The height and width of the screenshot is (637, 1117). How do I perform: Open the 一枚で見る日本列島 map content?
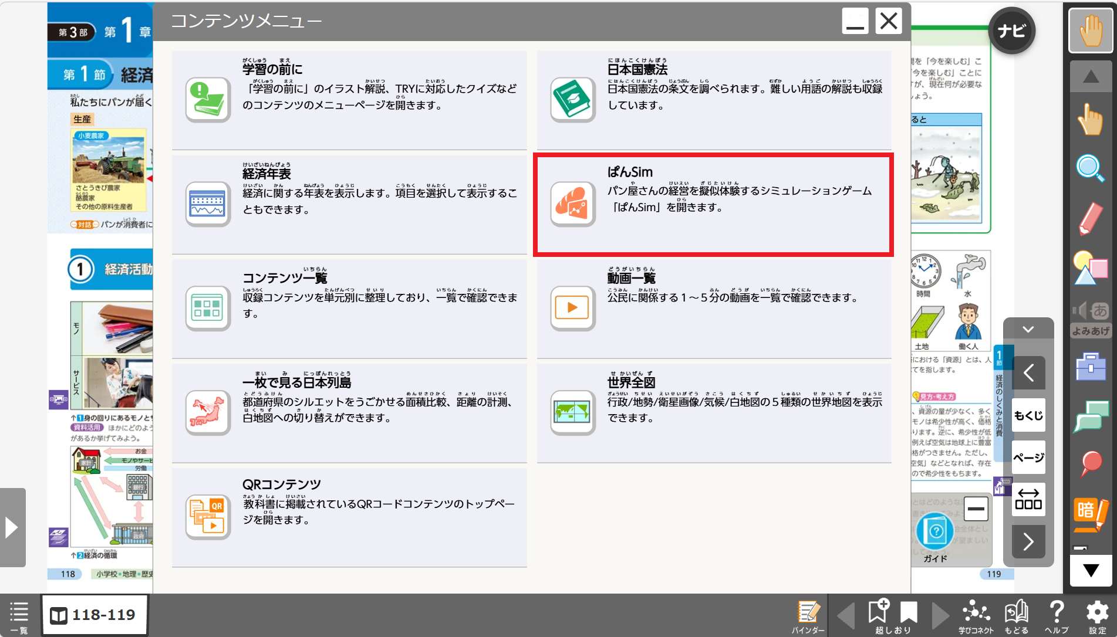tap(349, 412)
